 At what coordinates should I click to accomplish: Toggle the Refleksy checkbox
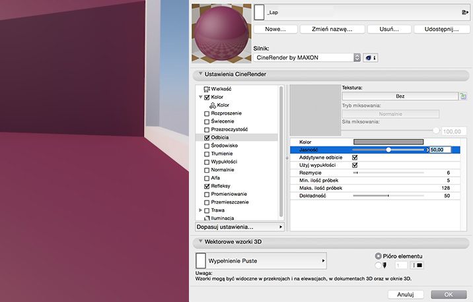point(207,187)
